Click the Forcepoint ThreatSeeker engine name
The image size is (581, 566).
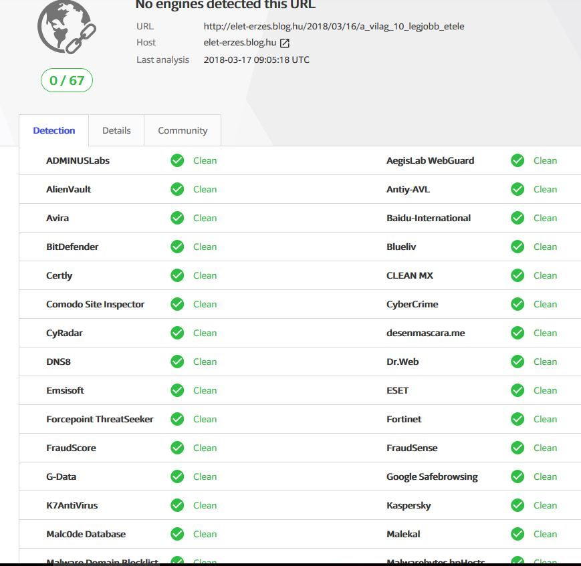(x=100, y=419)
